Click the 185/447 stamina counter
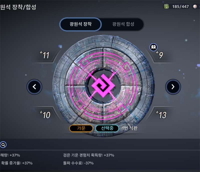The width and height of the screenshot is (200, 172). (x=180, y=7)
